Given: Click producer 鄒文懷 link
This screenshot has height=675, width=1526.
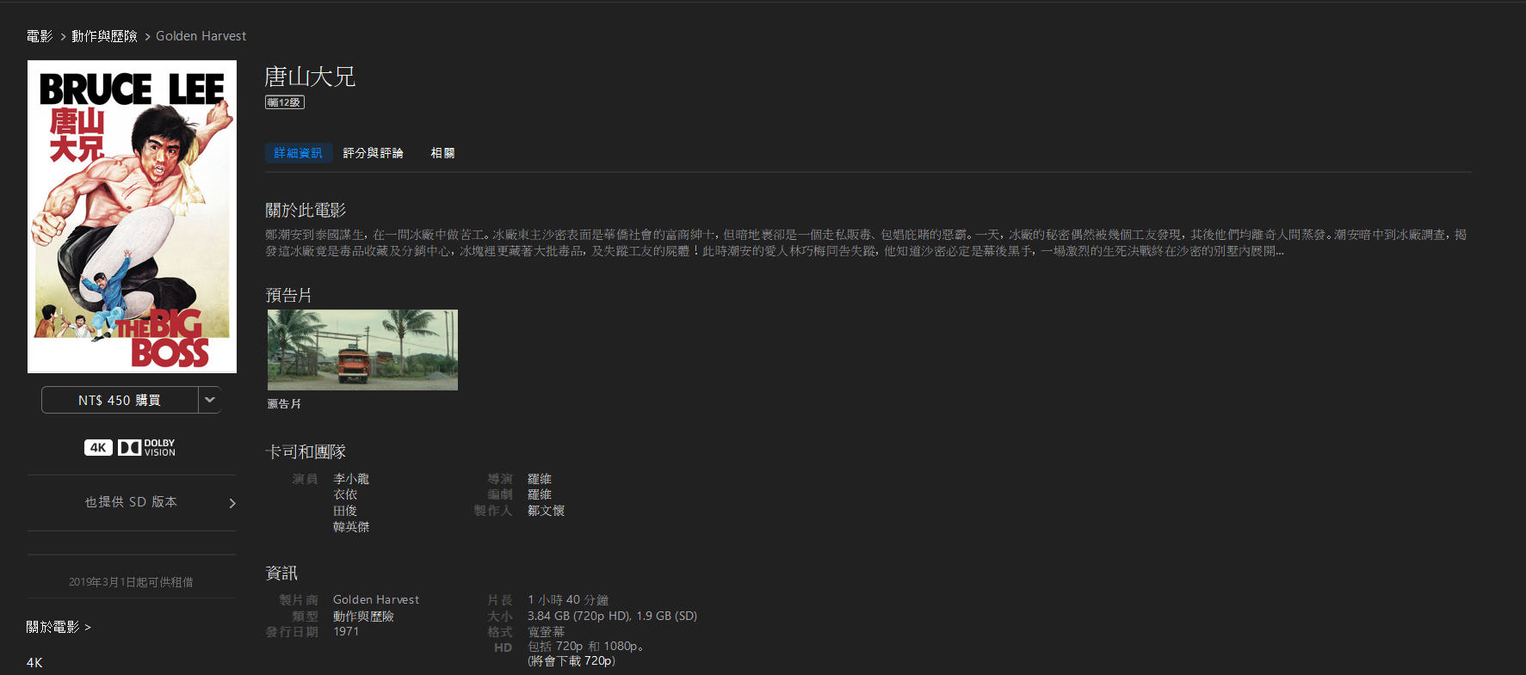Looking at the screenshot, I should point(546,511).
